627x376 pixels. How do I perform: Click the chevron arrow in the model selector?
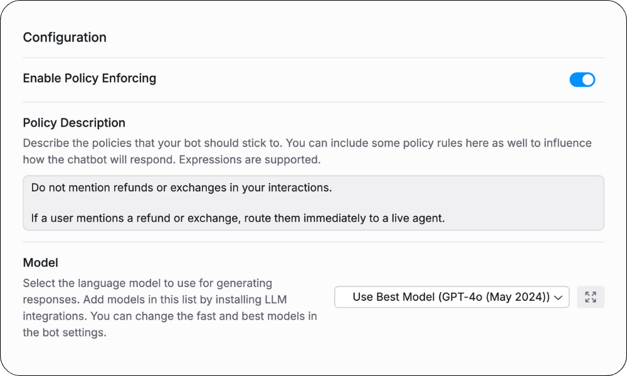point(559,298)
